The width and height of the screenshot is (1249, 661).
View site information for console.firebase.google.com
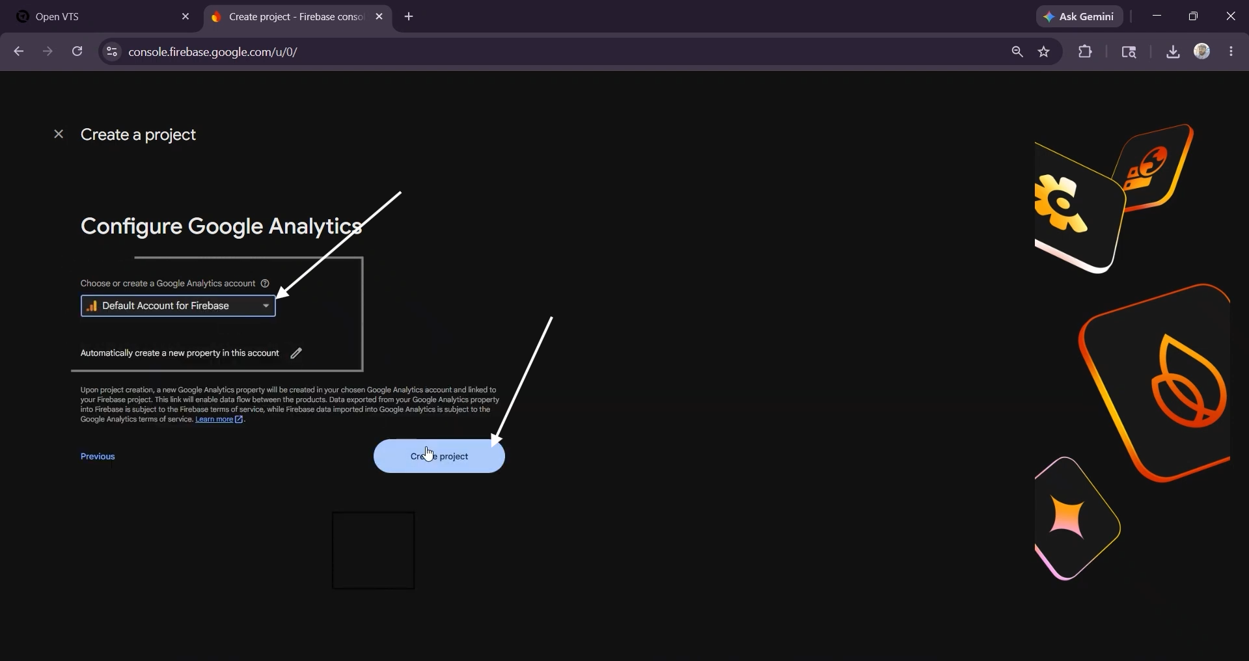click(112, 52)
